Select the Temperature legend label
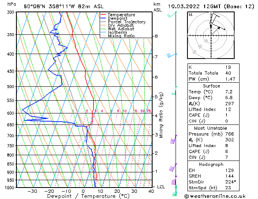The height and width of the screenshot is (199, 258). coord(121,15)
